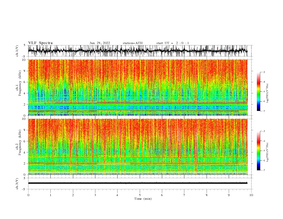Click the lower "log(PSD)(V²/Hz)" colorbar label
283x219 pixels.
[268, 152]
